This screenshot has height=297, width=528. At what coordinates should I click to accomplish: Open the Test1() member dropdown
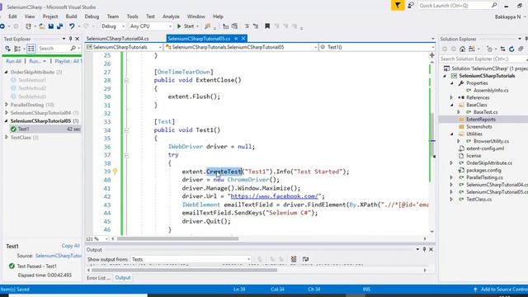pos(377,47)
